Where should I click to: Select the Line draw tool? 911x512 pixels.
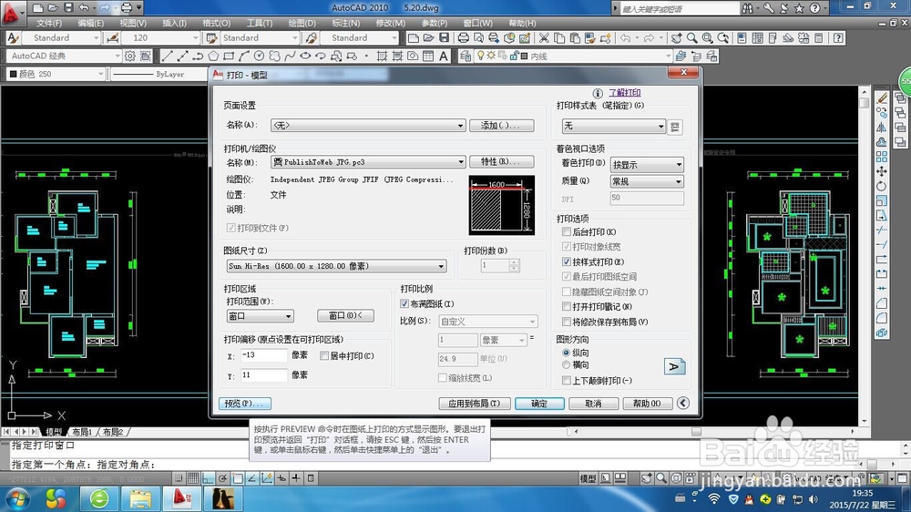pos(168,56)
